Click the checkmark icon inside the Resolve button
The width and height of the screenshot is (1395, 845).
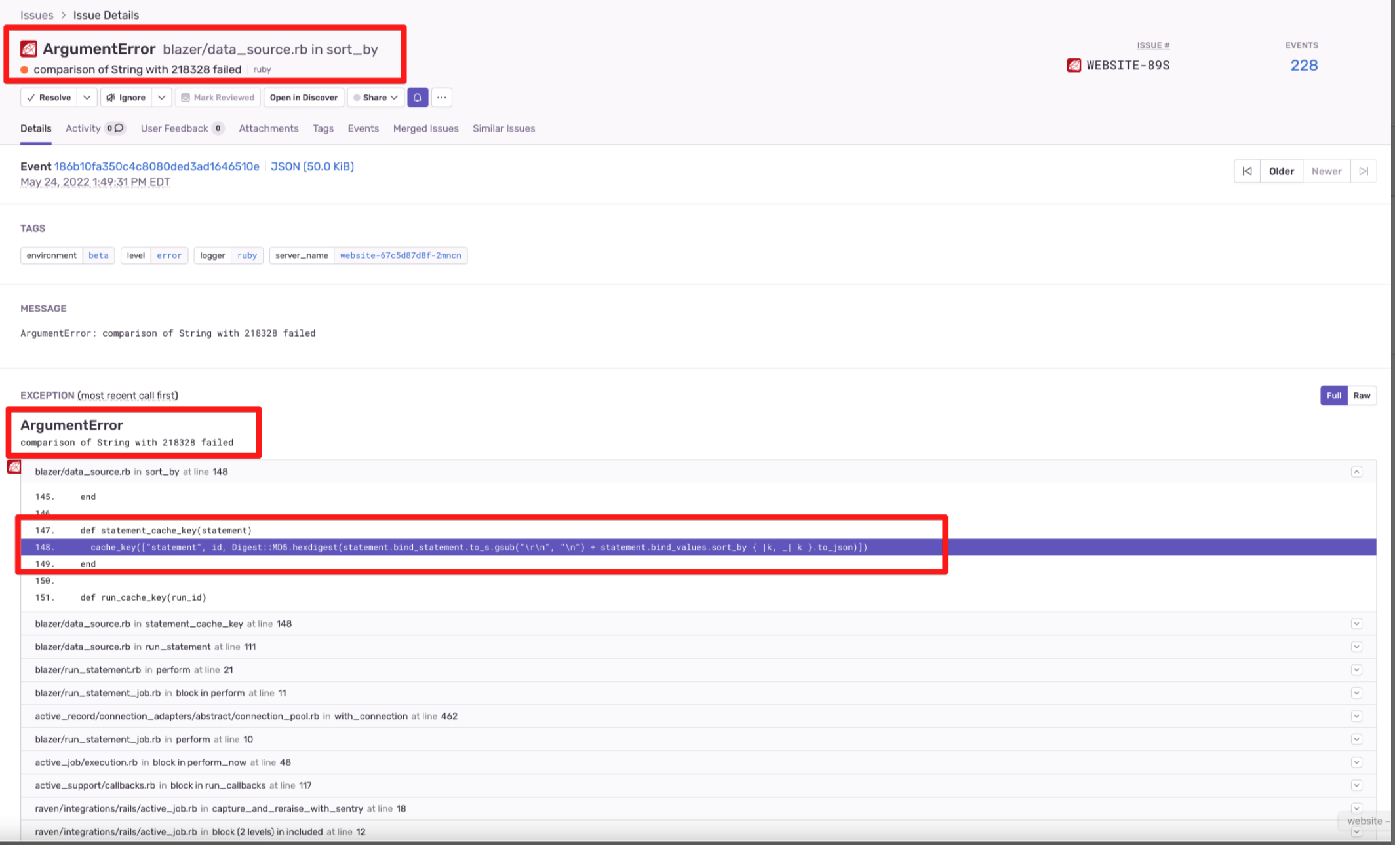(31, 97)
